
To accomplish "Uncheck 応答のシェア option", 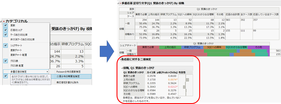I will [6, 30].
